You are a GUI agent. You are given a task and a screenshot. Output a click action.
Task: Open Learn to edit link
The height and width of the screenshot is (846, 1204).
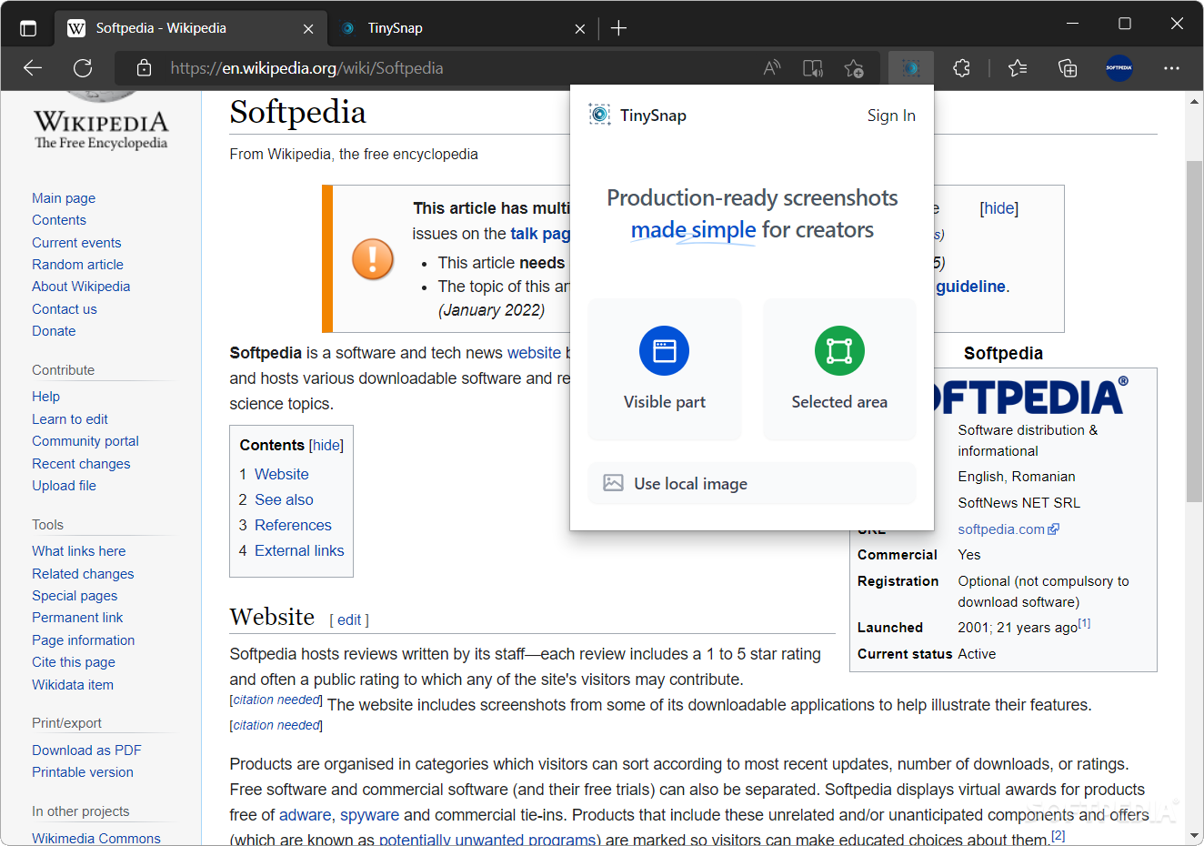70,419
